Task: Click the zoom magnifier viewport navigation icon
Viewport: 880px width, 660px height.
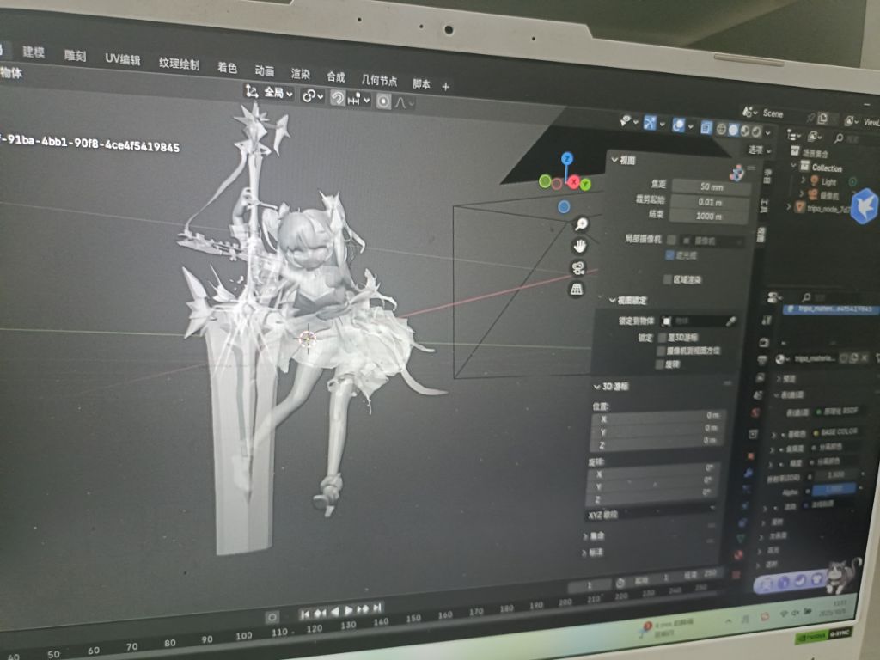Action: (x=581, y=224)
